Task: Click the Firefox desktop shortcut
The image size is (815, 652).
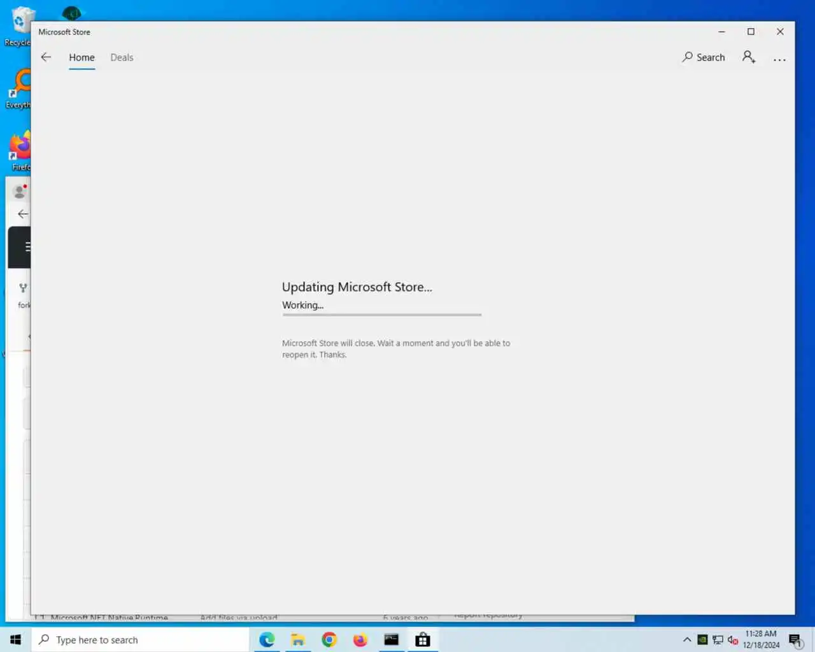Action: [20, 152]
